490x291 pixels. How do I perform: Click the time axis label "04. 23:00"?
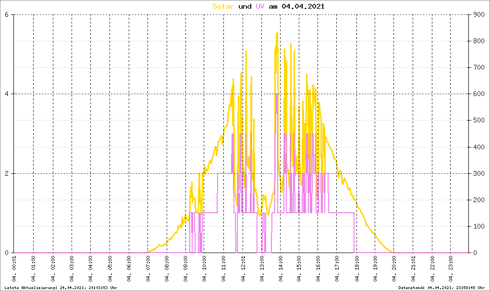point(451,269)
